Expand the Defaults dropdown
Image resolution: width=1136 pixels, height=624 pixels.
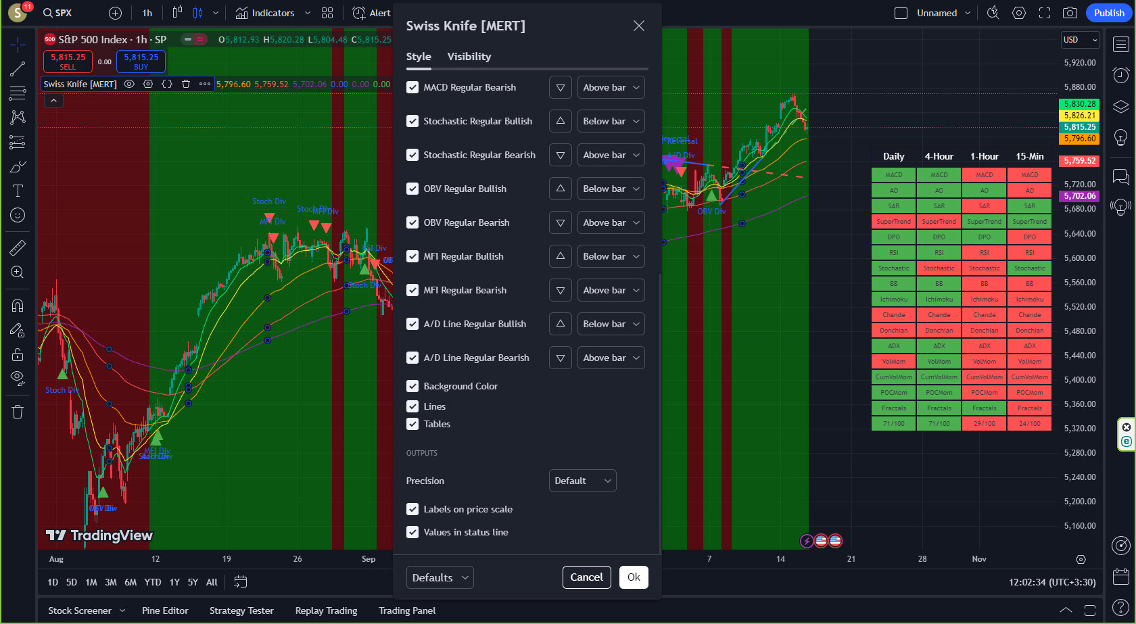(x=440, y=577)
